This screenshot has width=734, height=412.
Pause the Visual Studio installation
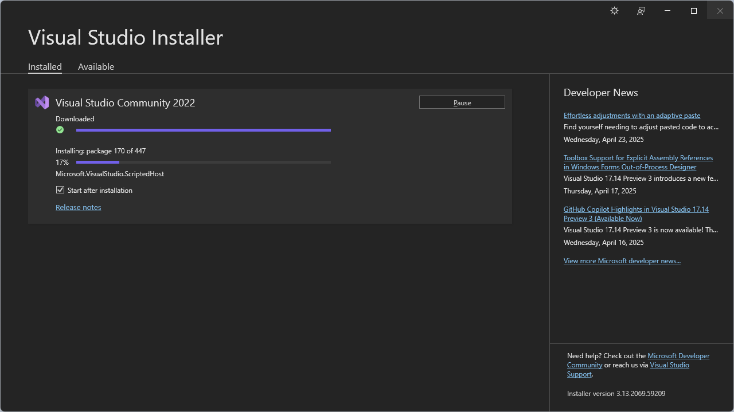coord(462,102)
